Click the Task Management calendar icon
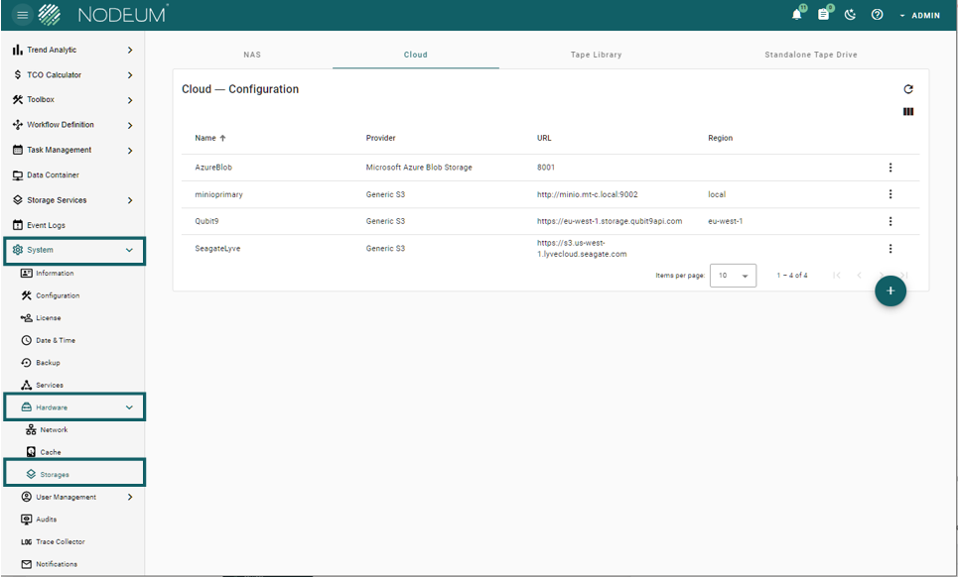This screenshot has height=577, width=958. pyautogui.click(x=18, y=150)
